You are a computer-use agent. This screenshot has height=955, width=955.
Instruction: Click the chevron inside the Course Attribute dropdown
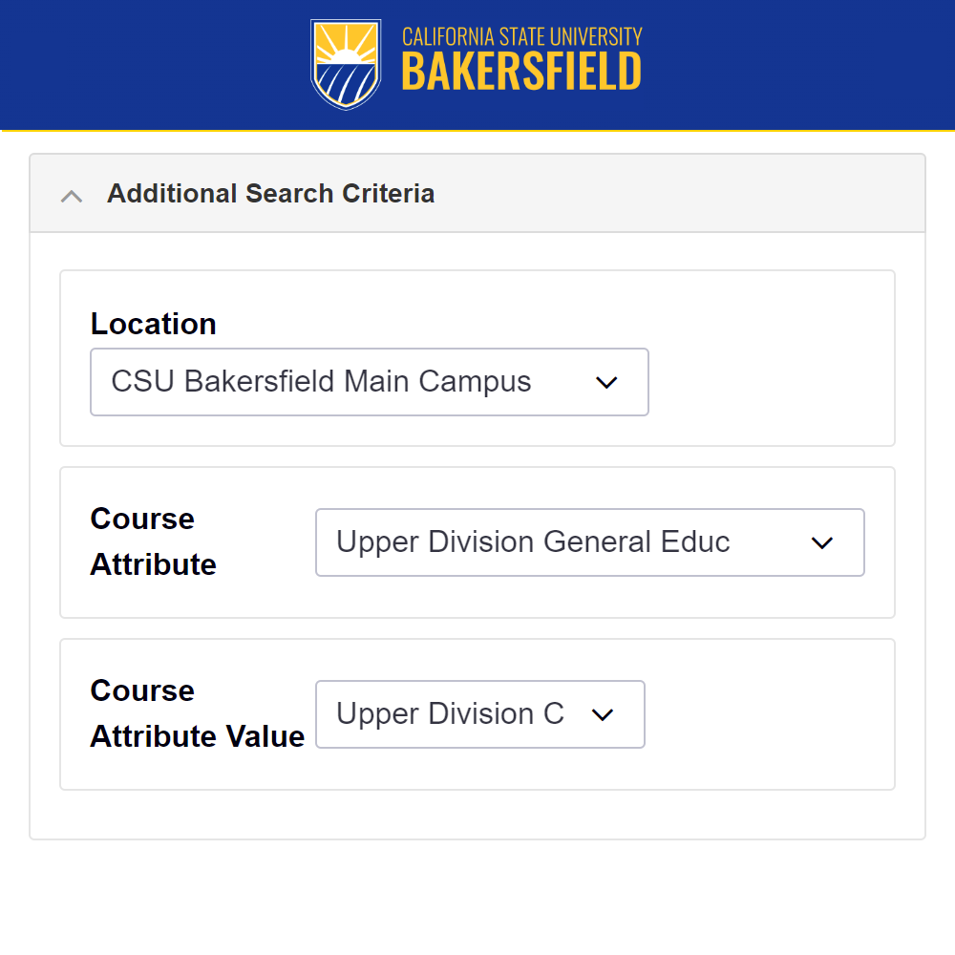[822, 542]
